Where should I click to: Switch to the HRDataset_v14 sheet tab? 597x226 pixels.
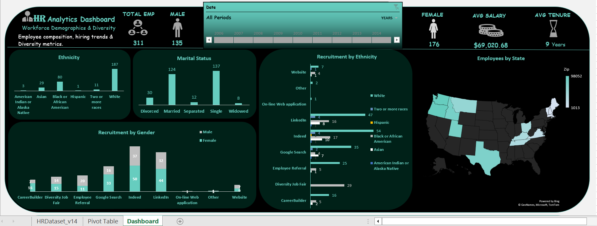[57, 221]
